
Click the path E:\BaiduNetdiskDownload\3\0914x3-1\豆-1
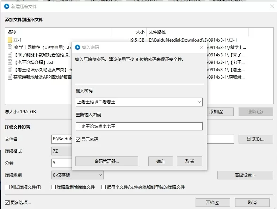193,40
